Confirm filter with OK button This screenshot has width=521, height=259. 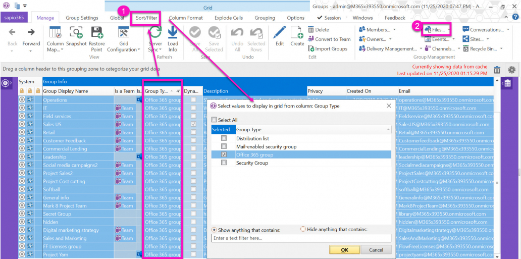[x=345, y=250]
